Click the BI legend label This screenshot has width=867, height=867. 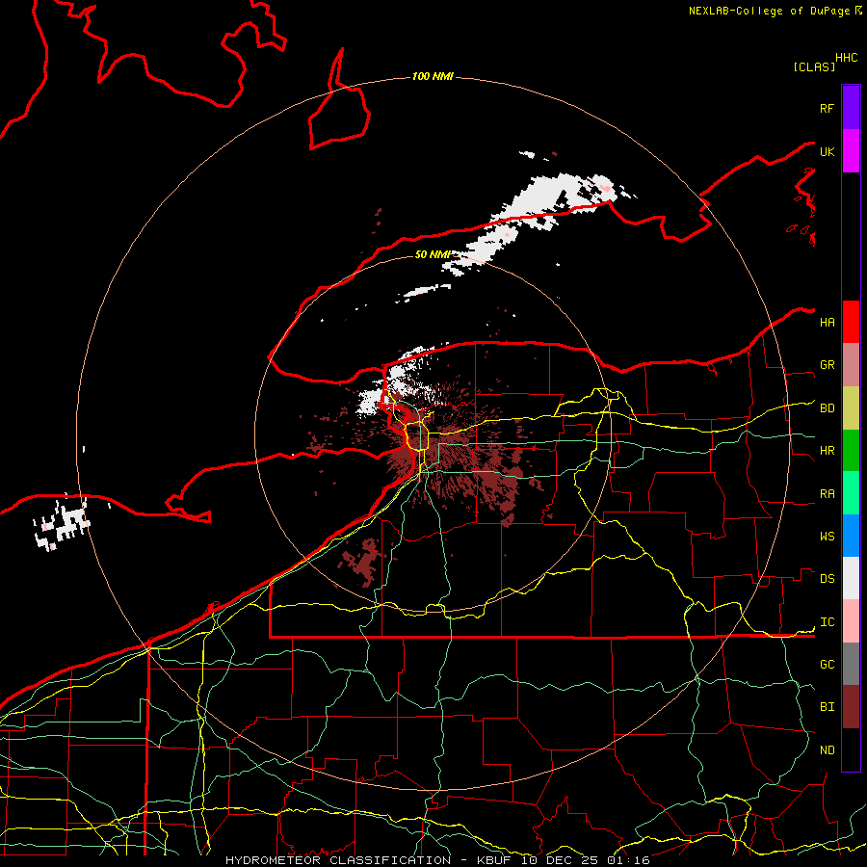[x=827, y=707]
